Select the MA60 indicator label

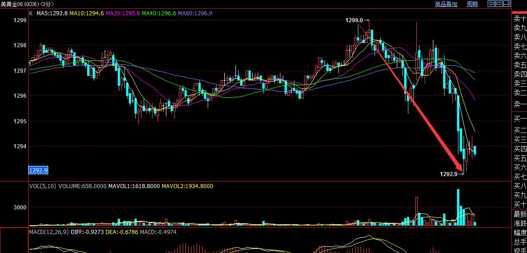click(195, 13)
